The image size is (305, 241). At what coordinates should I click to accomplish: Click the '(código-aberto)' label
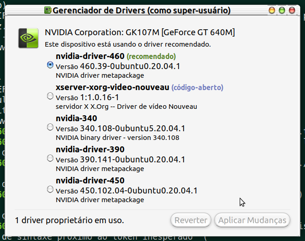point(197,87)
